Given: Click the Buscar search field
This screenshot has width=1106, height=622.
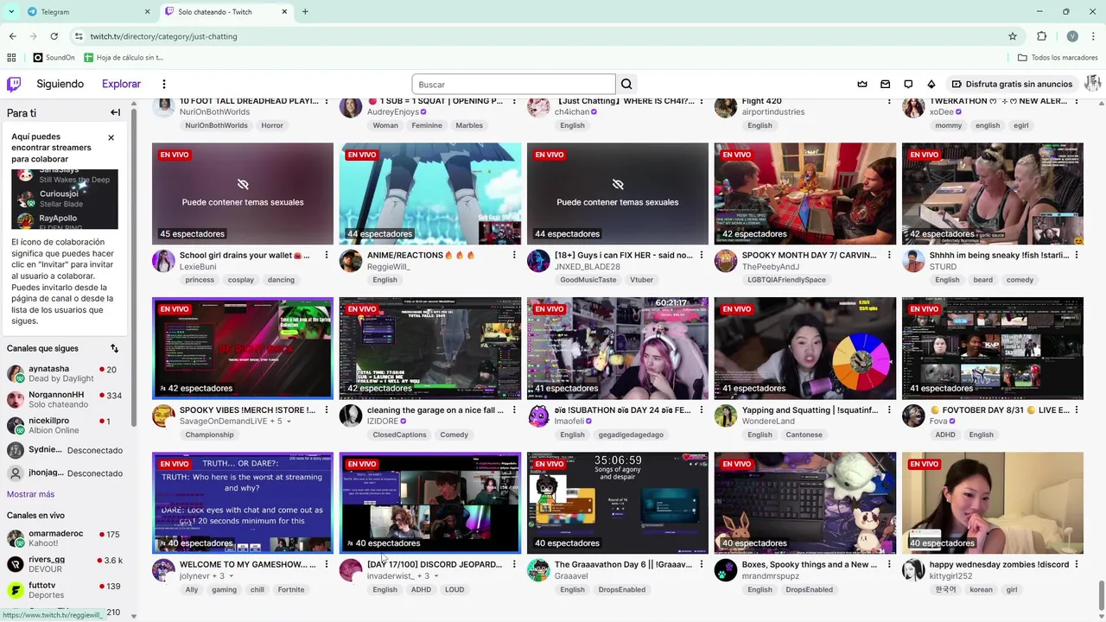Looking at the screenshot, I should point(513,84).
